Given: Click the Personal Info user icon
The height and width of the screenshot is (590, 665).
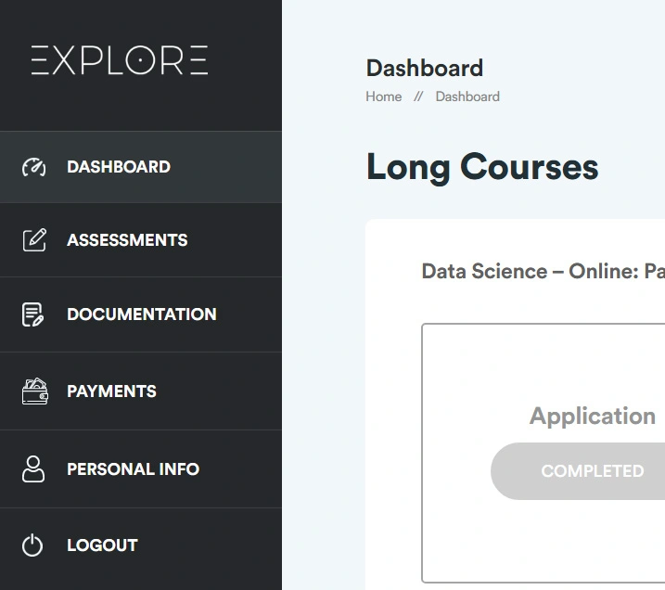Looking at the screenshot, I should coord(33,469).
